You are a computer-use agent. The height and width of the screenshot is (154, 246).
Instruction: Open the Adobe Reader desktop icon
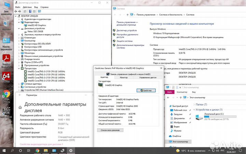[6, 61]
